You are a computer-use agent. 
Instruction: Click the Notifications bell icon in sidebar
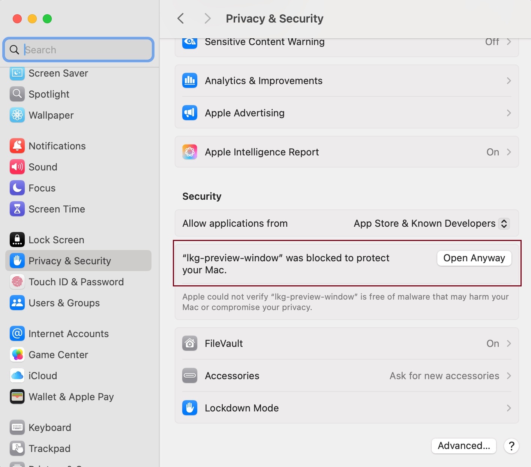pos(17,146)
